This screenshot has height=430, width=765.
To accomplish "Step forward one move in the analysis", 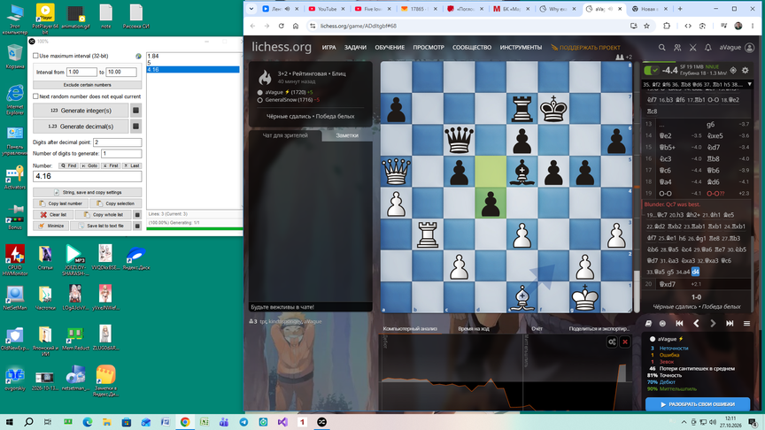I will pos(713,323).
